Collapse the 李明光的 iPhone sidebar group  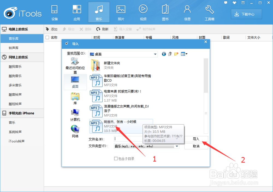[22, 113]
